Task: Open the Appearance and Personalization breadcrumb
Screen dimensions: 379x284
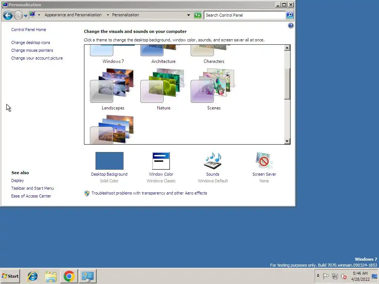Action: (x=73, y=15)
